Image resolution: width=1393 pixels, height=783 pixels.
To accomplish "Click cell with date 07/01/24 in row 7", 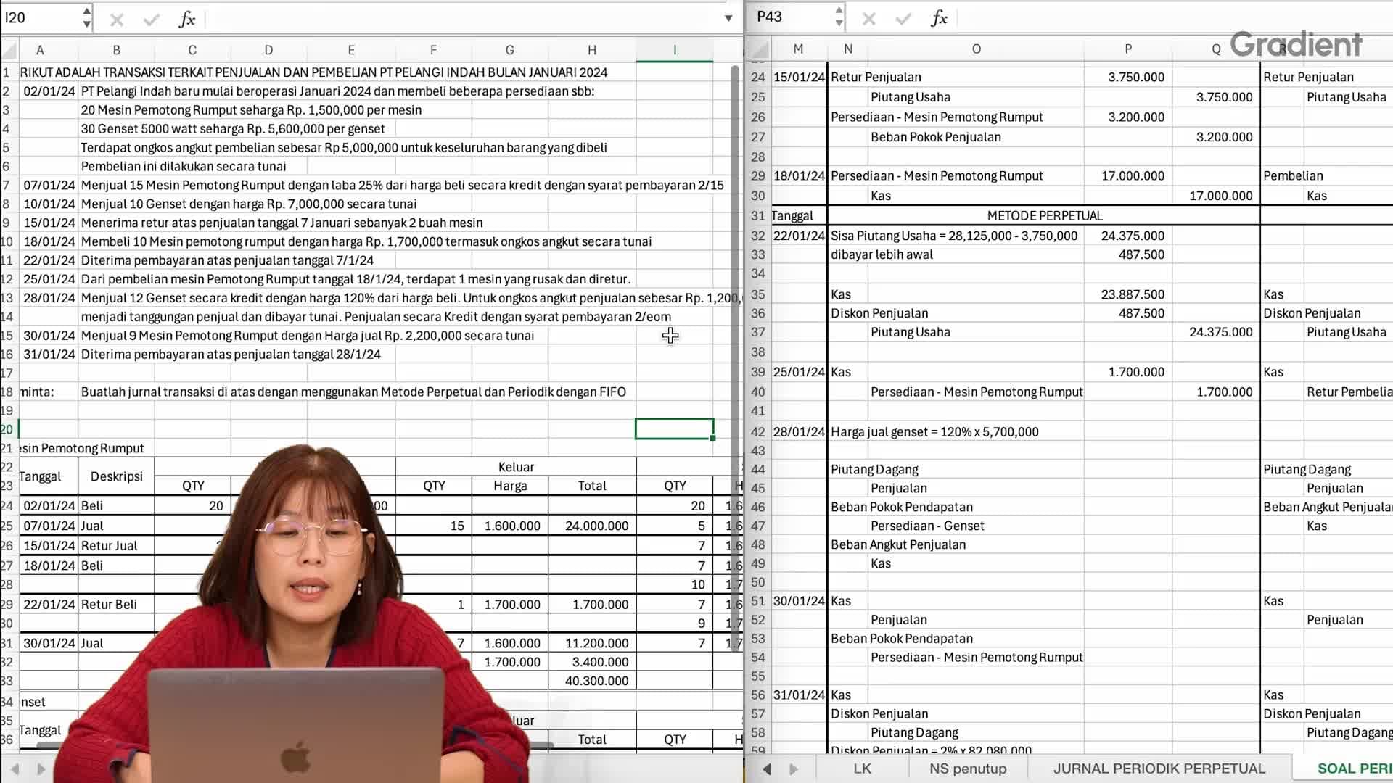I will click(49, 185).
